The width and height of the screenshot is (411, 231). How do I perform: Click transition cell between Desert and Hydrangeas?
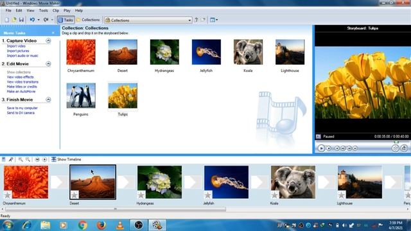click(126, 182)
